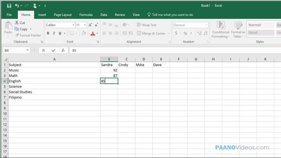Screen dimensions: 281x158
Task: Switch to the Data tab
Action: (104, 15)
